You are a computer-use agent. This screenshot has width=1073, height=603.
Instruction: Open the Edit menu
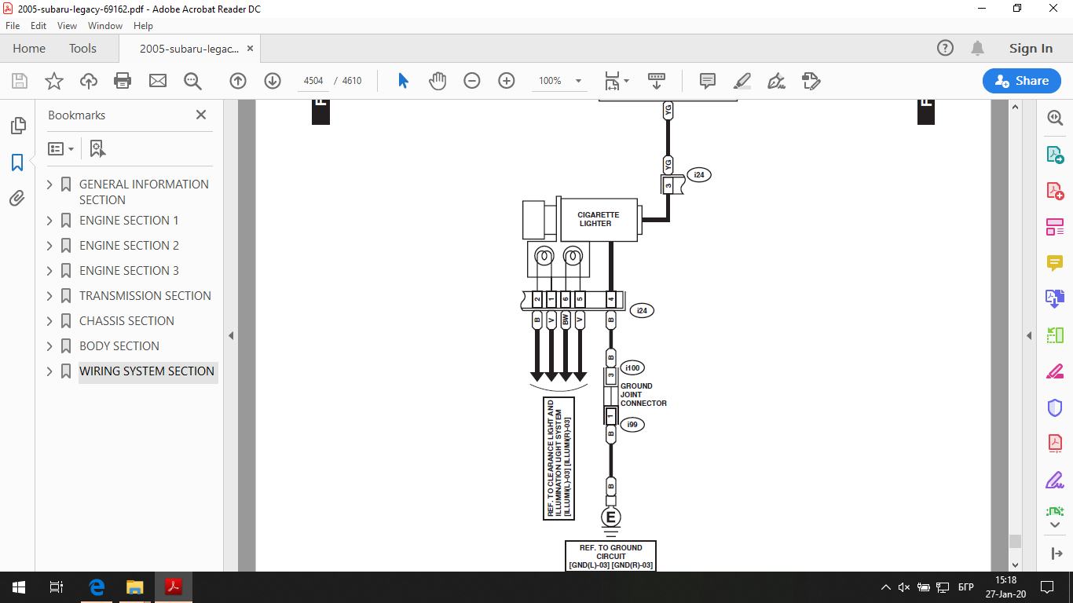[38, 26]
